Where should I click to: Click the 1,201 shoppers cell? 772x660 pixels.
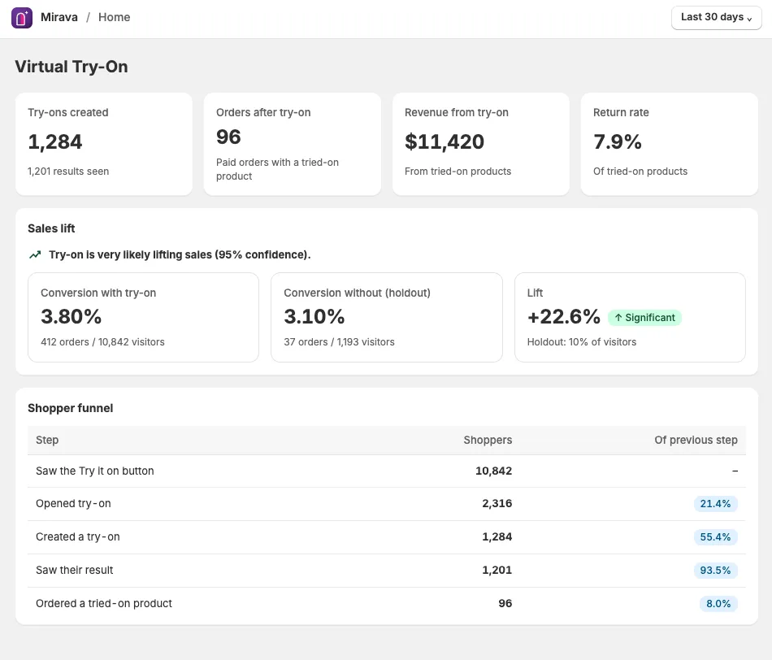(x=497, y=570)
